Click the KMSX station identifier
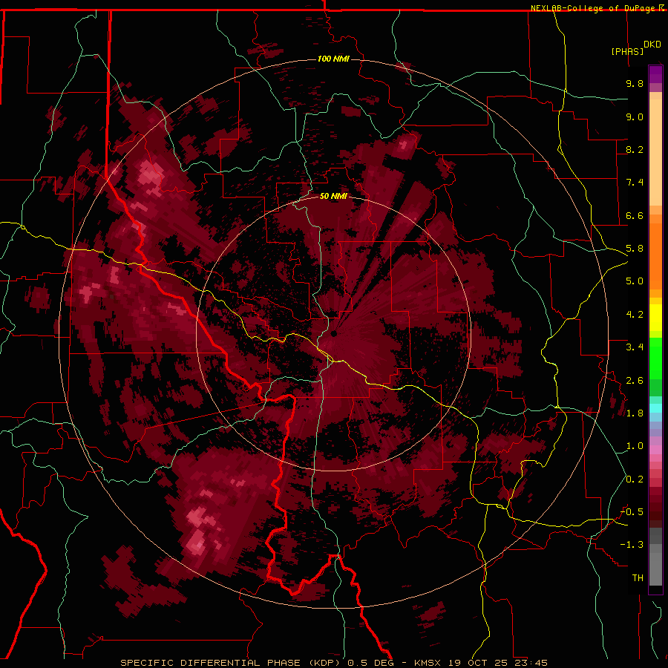Image resolution: width=668 pixels, height=668 pixels. (x=428, y=663)
